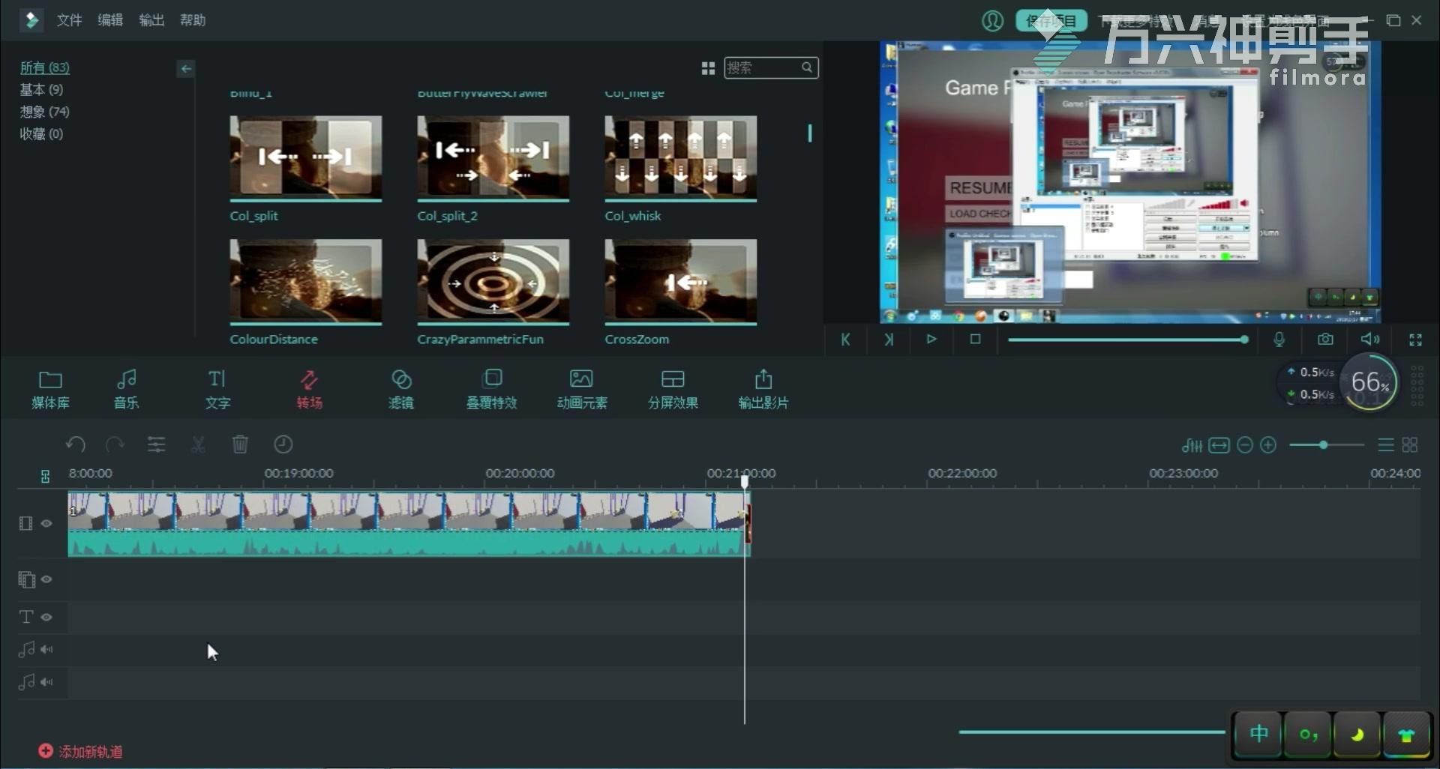Delete selected clip with trash icon
This screenshot has height=769, width=1440.
point(240,444)
